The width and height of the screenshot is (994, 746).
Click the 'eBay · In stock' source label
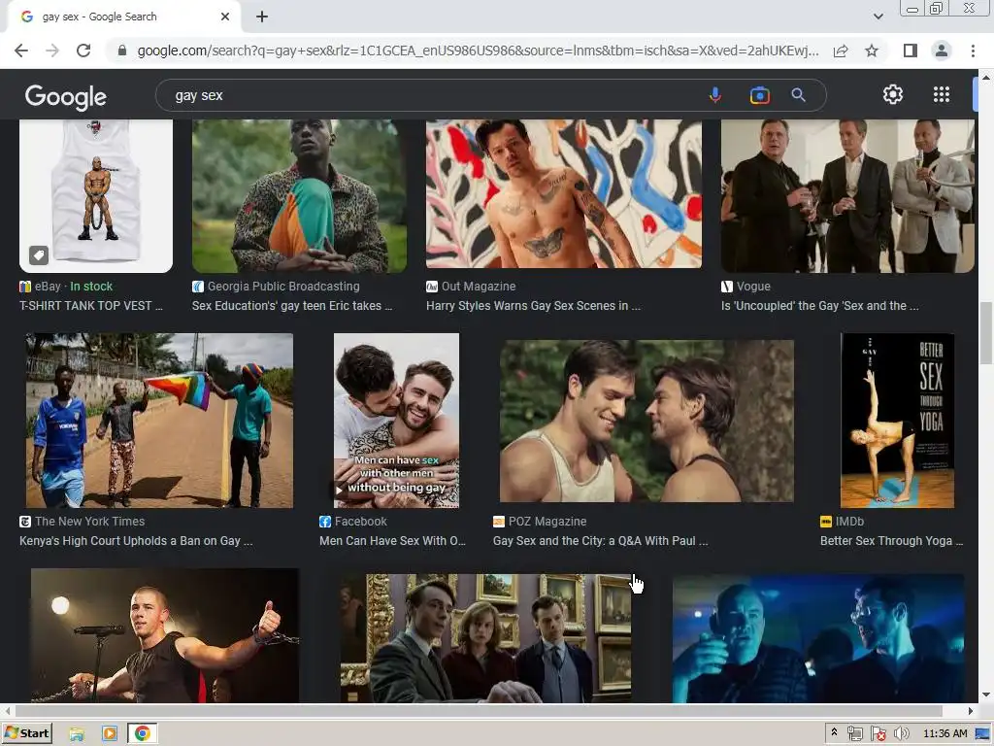[x=66, y=287]
